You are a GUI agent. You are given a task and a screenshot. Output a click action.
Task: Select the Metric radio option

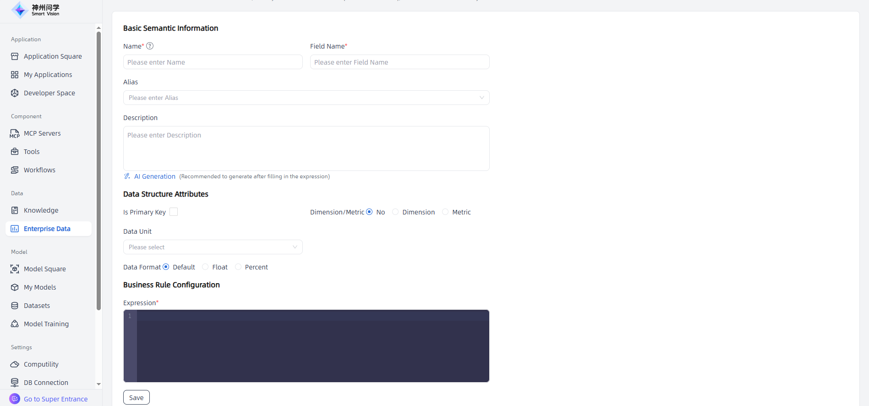click(x=445, y=212)
